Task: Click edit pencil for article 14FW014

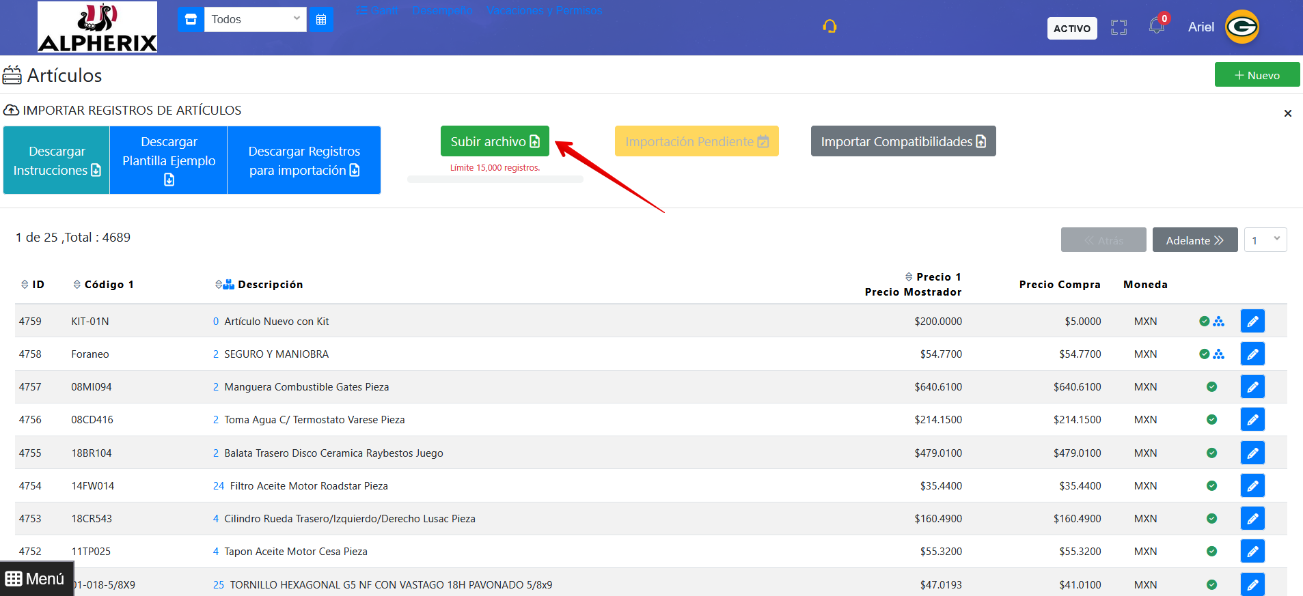Action: tap(1252, 485)
